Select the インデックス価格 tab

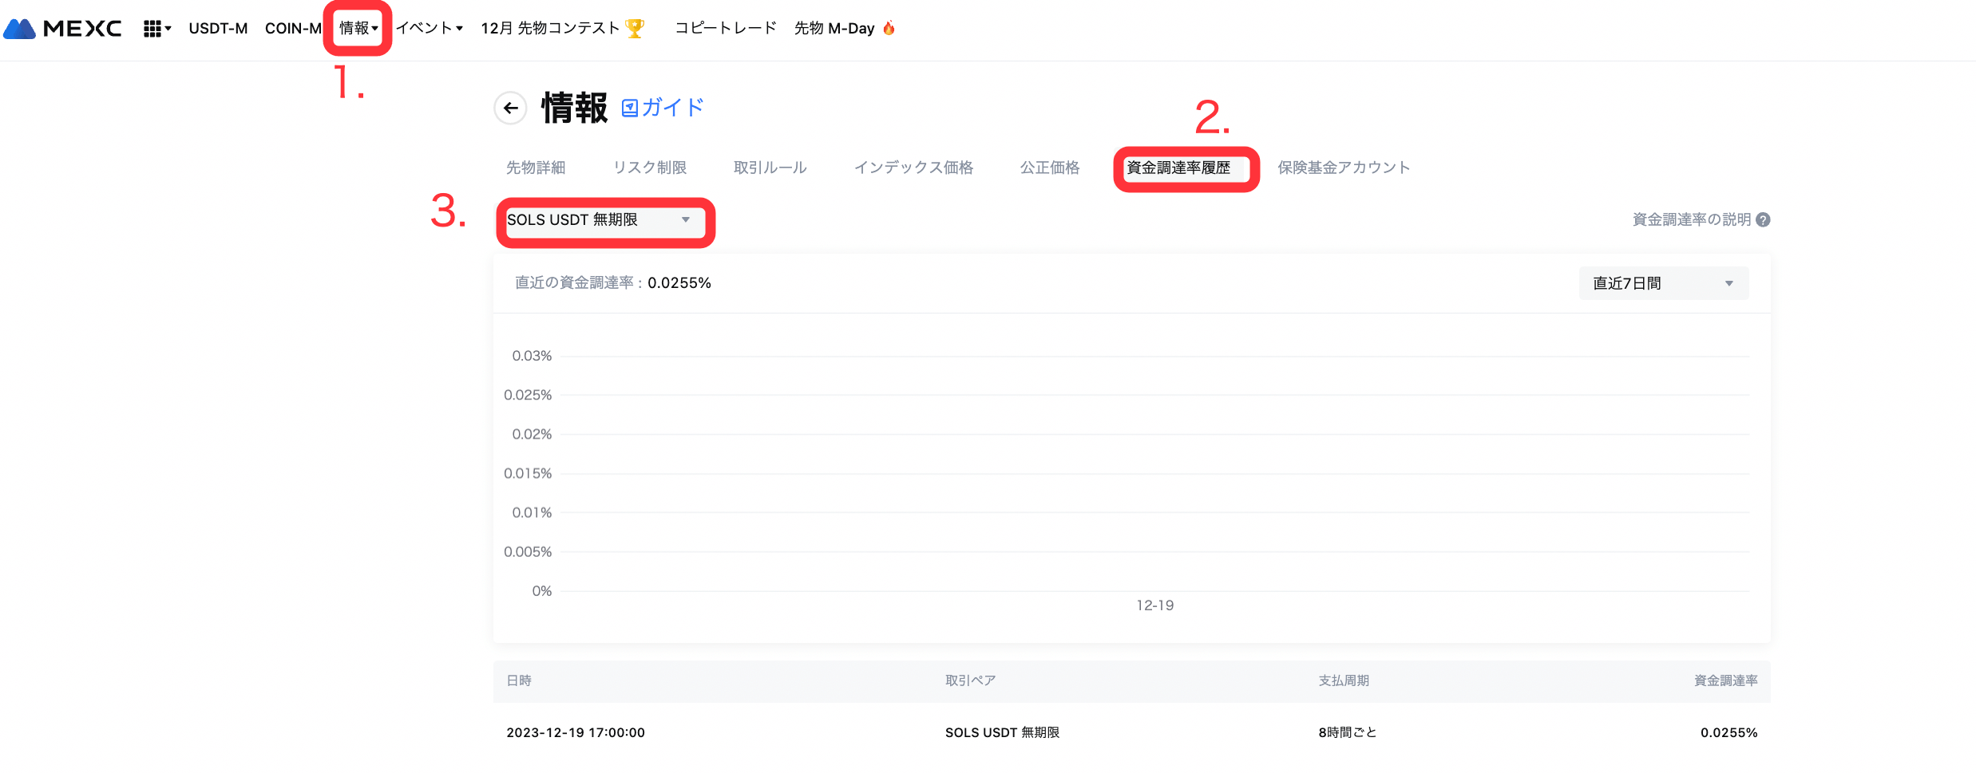pos(913,168)
